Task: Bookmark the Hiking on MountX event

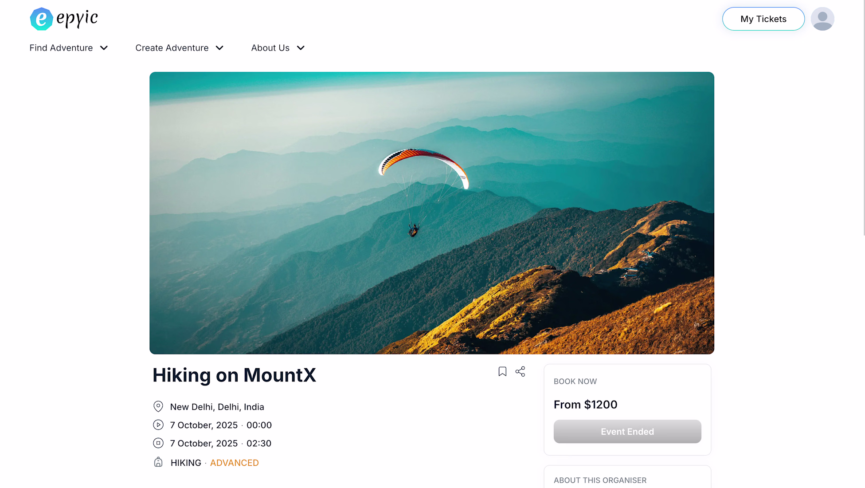Action: 502,371
